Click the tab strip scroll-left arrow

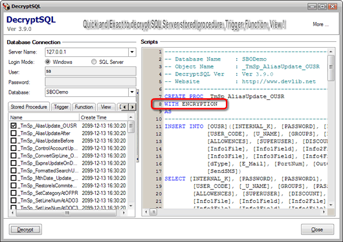(x=125, y=107)
